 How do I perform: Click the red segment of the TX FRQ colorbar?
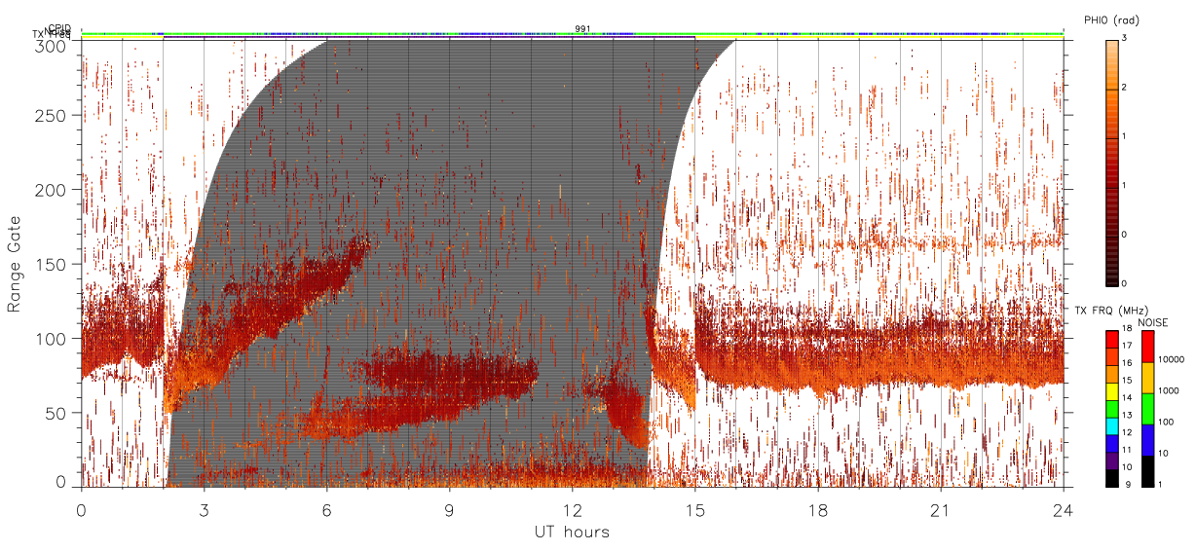[1111, 339]
